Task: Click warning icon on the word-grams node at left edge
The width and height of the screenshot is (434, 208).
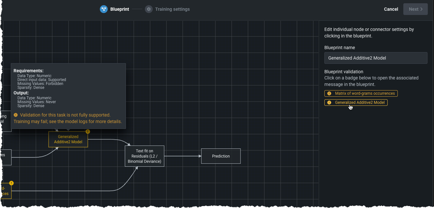Action: 11,183
